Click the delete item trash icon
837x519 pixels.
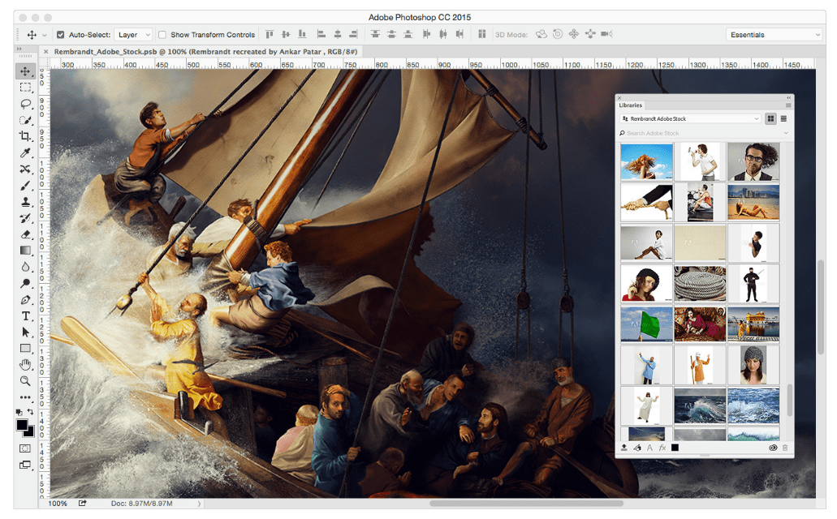pyautogui.click(x=786, y=447)
